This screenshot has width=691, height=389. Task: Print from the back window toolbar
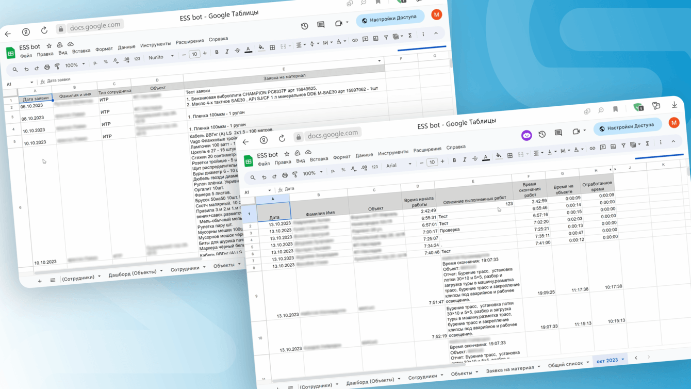click(47, 67)
